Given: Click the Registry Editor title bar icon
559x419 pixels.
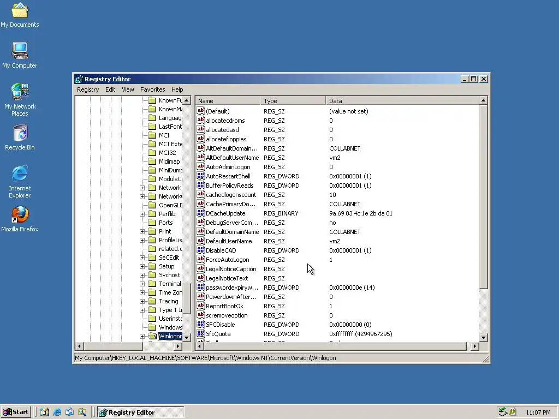Looking at the screenshot, I should coord(79,79).
